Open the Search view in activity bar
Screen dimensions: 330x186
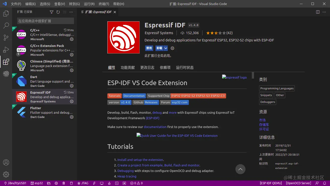[6, 26]
